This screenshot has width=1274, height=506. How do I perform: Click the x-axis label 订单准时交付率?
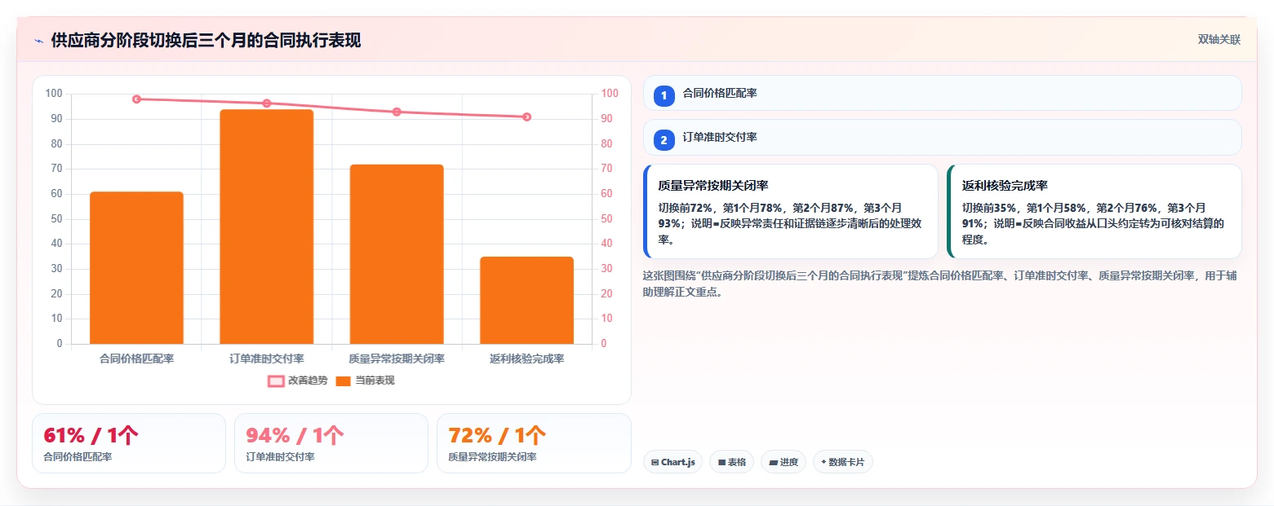(x=267, y=359)
